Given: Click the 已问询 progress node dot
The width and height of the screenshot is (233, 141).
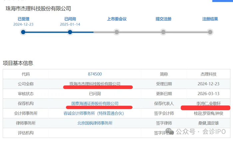Looking at the screenshot, I should click(x=70, y=32).
